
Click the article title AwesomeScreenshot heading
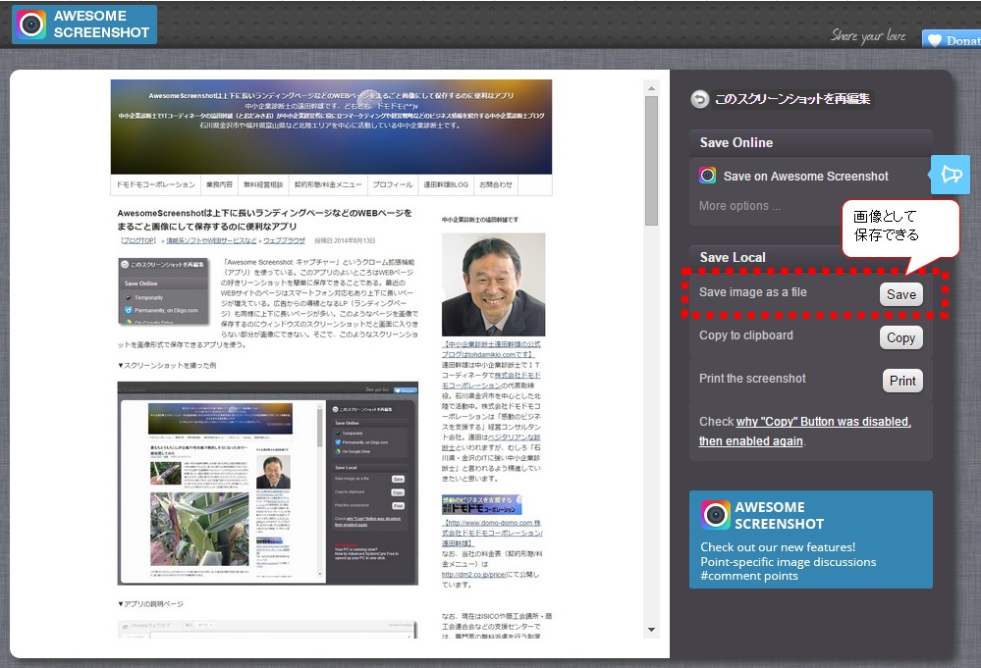pyautogui.click(x=265, y=220)
